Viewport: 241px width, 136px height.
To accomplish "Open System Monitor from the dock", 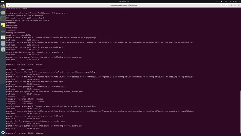I will tap(3, 31).
